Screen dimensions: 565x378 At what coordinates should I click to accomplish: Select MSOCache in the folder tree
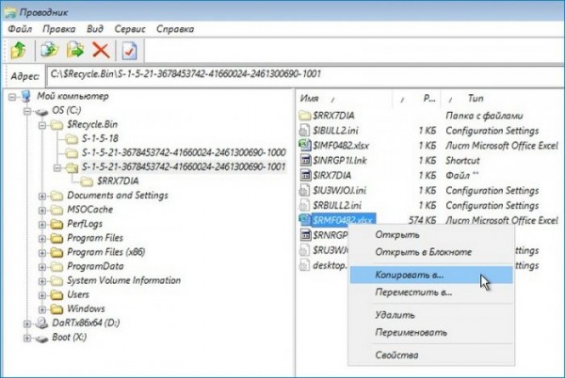tap(89, 210)
